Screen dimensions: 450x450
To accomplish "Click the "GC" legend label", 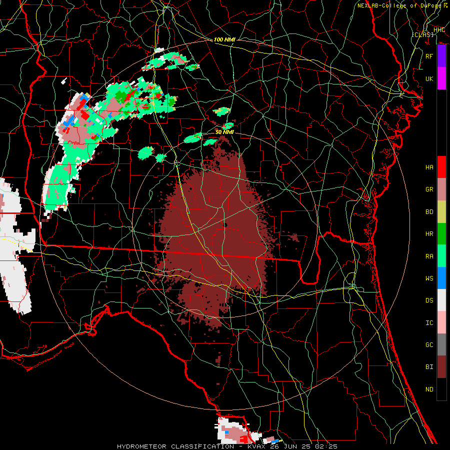I will pos(429,344).
